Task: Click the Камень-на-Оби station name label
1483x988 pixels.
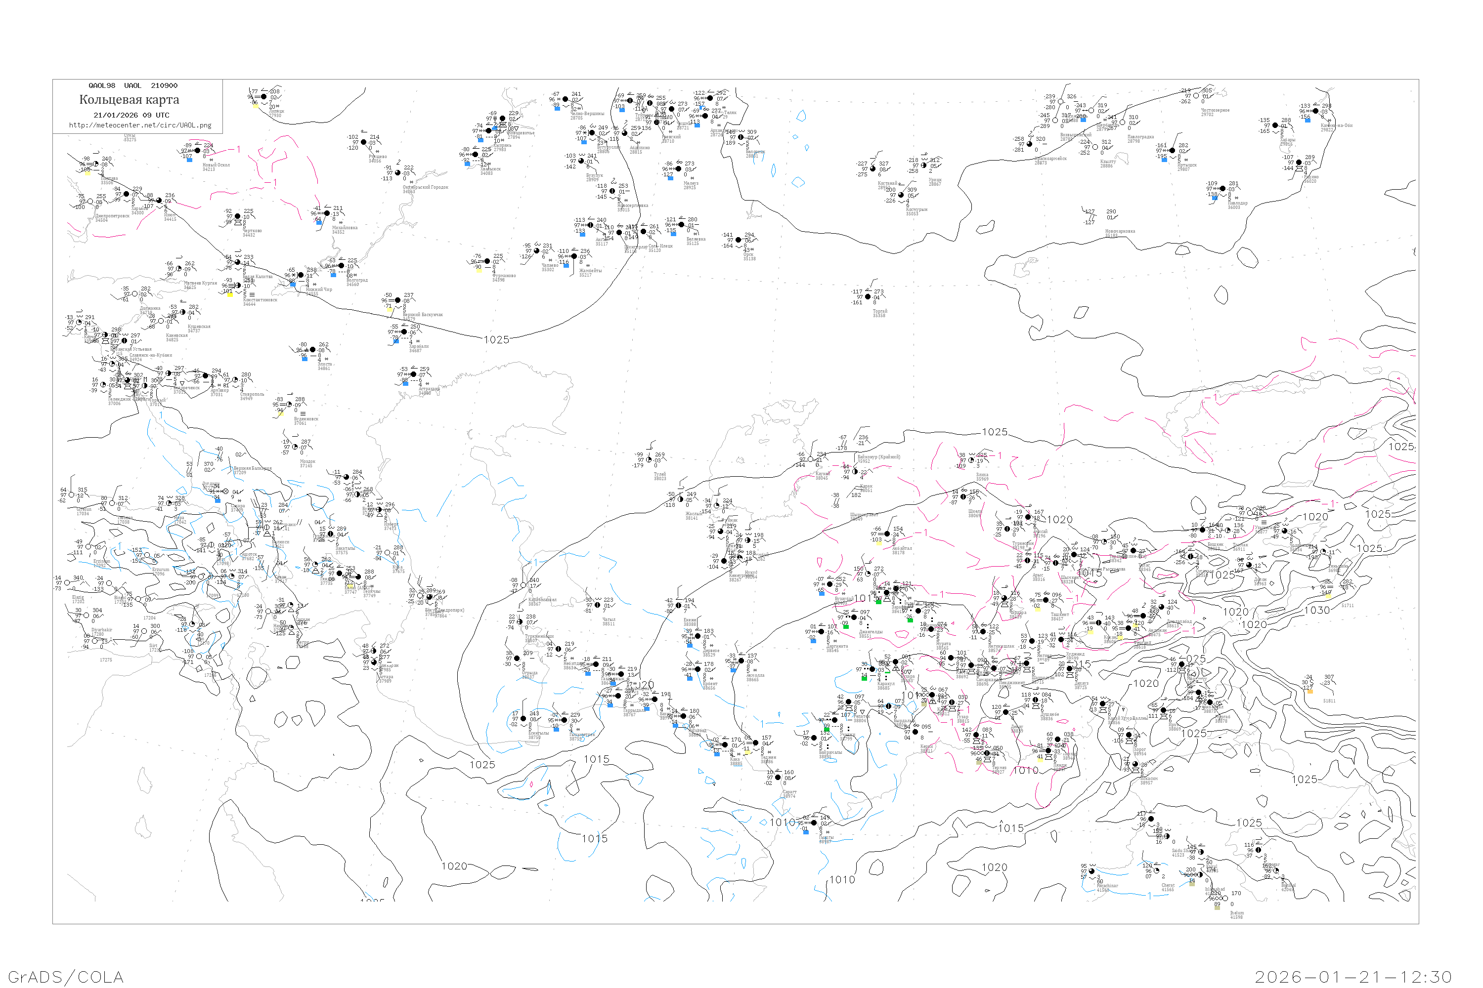Action: pos(1337,126)
